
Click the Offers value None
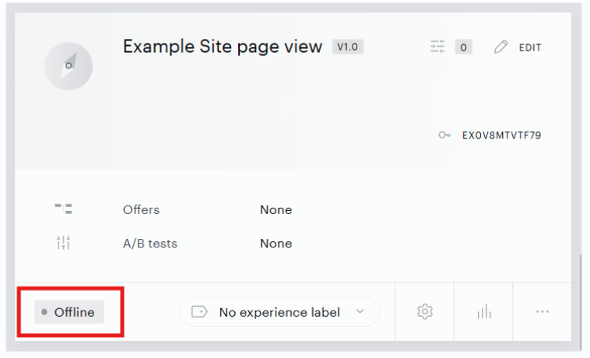(x=276, y=210)
